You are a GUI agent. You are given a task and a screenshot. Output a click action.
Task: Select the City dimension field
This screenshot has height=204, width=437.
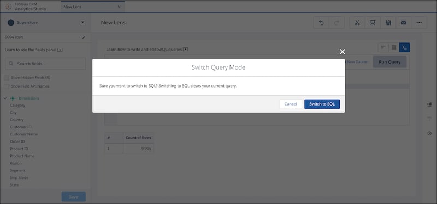click(13, 113)
